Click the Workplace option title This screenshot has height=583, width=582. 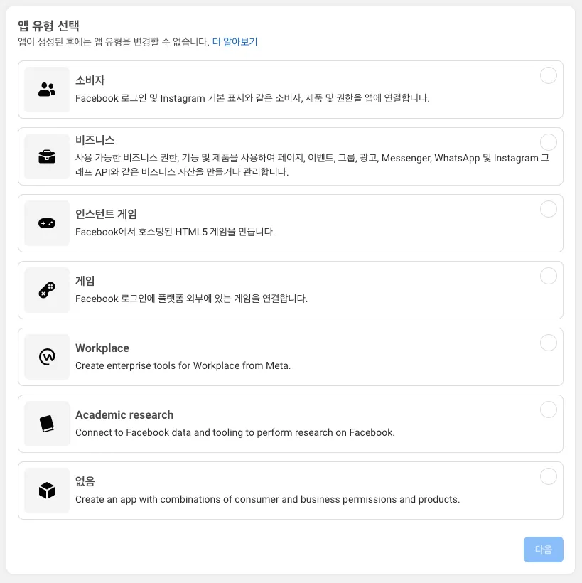pos(102,348)
